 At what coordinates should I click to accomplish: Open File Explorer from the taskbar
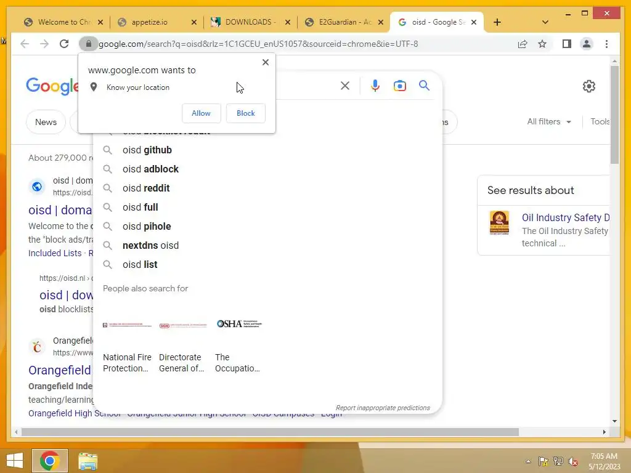88,461
